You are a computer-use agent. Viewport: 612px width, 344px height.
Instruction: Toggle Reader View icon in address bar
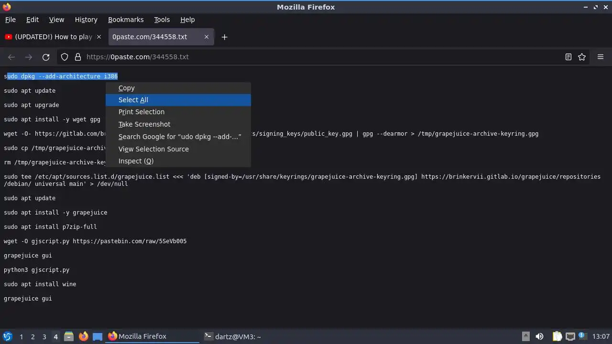tap(568, 57)
